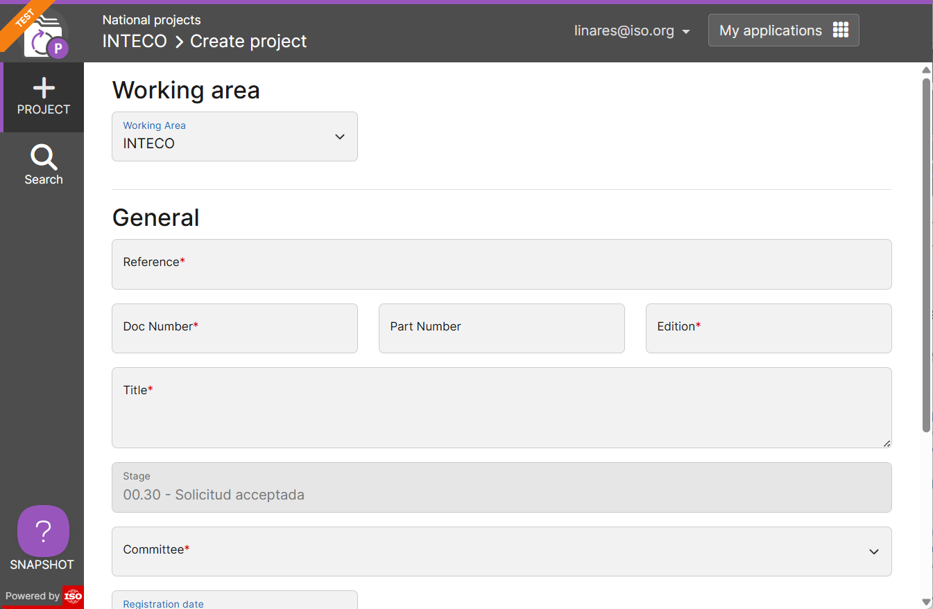Click the ISO logo next to Powered by
The height and width of the screenshot is (609, 933).
pyautogui.click(x=73, y=596)
